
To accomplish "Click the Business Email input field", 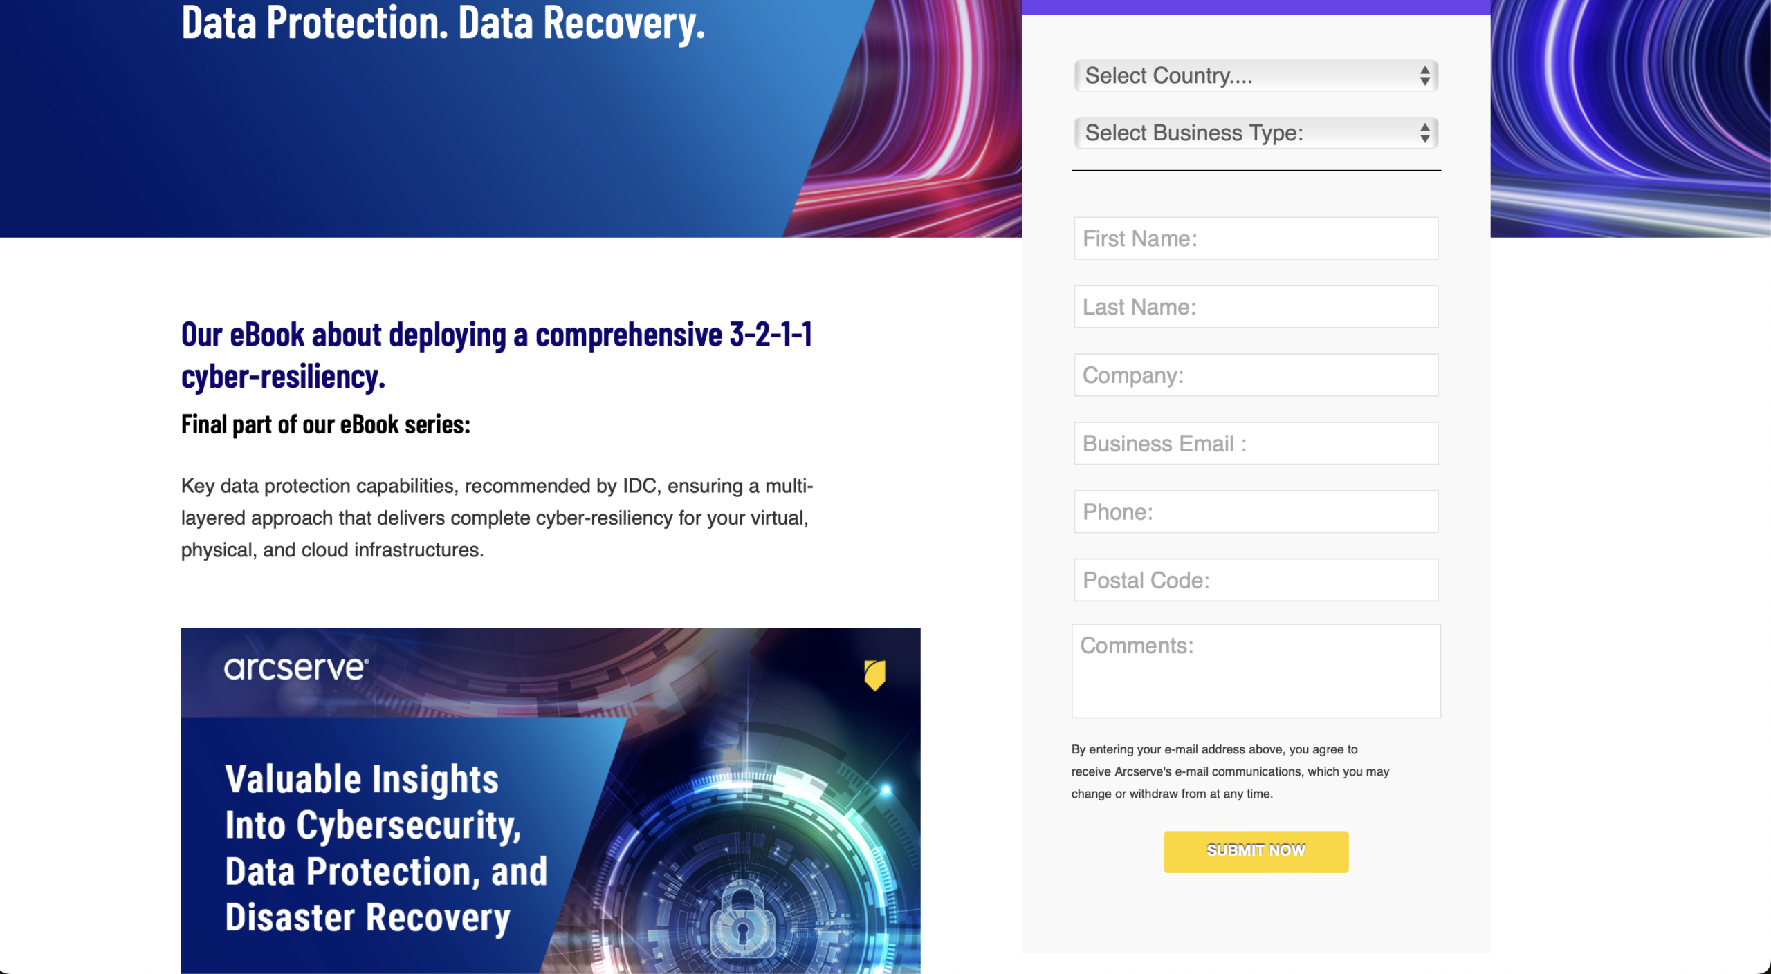I will point(1255,442).
